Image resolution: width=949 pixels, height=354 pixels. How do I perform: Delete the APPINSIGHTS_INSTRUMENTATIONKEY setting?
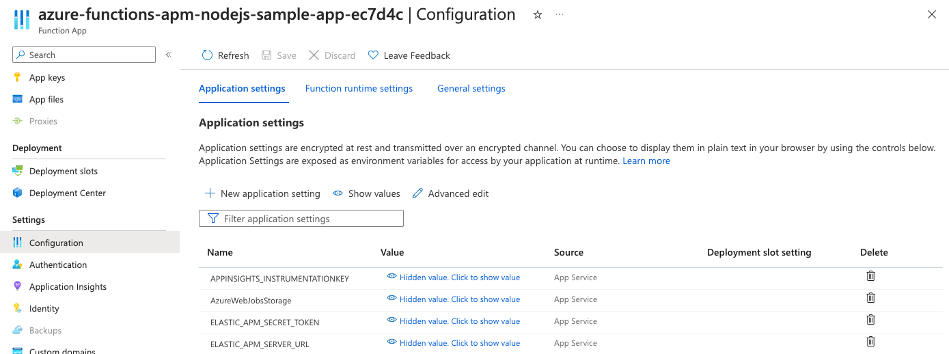click(x=870, y=276)
